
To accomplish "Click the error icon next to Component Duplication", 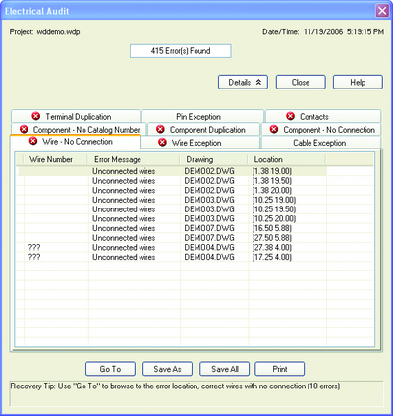I will tap(160, 129).
